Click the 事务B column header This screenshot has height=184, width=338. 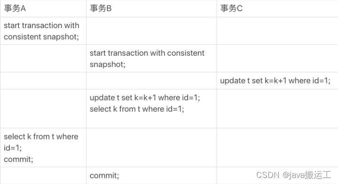pos(101,8)
